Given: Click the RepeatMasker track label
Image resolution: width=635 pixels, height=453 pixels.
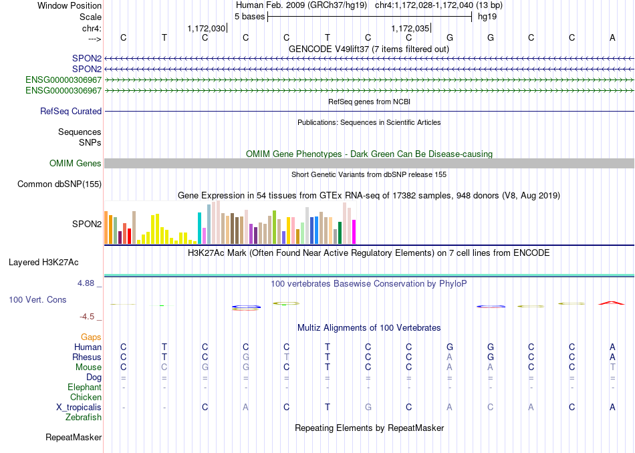Looking at the screenshot, I should click(x=74, y=437).
